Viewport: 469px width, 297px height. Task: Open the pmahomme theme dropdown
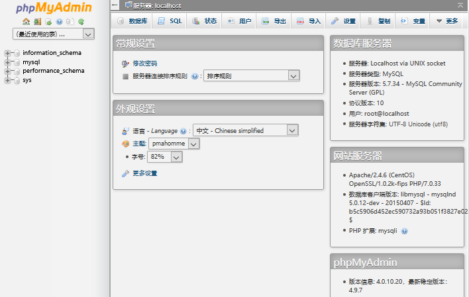pyautogui.click(x=174, y=144)
